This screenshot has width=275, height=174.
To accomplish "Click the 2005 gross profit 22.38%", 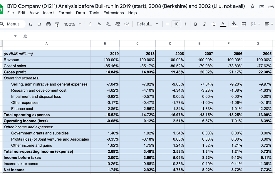I will pyautogui.click(x=258, y=72).
